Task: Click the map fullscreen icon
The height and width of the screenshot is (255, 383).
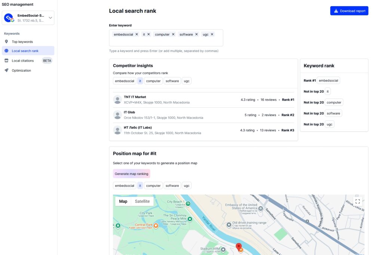Action: click(x=357, y=201)
